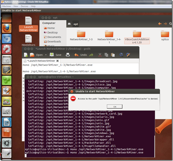Image resolution: width=173 pixels, height=161 pixels.
Task: Click the NetworkMiner_1-3 mono line in gedit
Action: click(x=58, y=65)
